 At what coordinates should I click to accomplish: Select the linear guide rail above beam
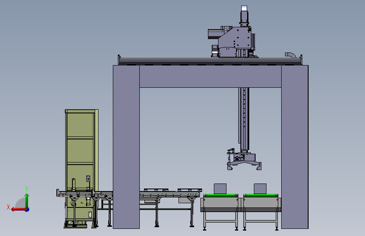210,61
